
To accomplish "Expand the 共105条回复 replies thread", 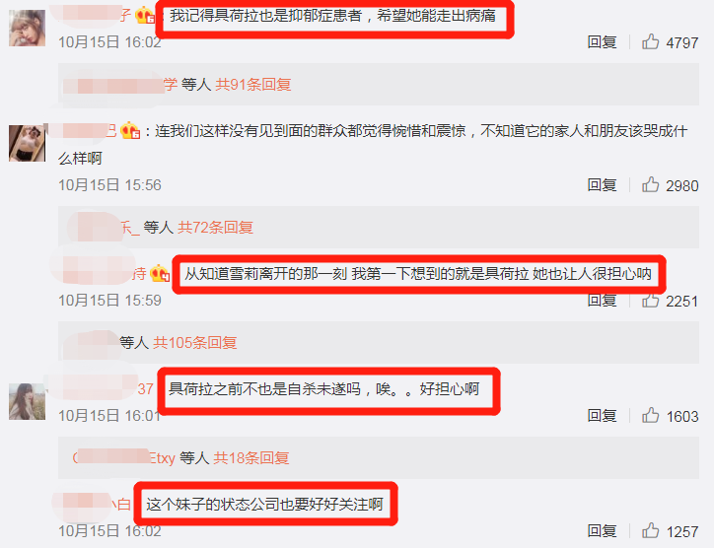I will pyautogui.click(x=195, y=342).
